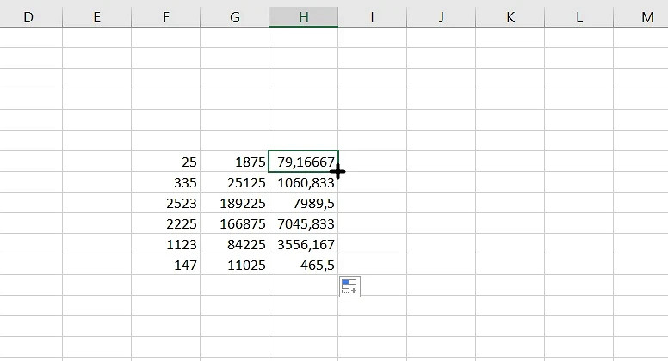Click the cell with value 1875
This screenshot has height=361, width=668.
234,162
